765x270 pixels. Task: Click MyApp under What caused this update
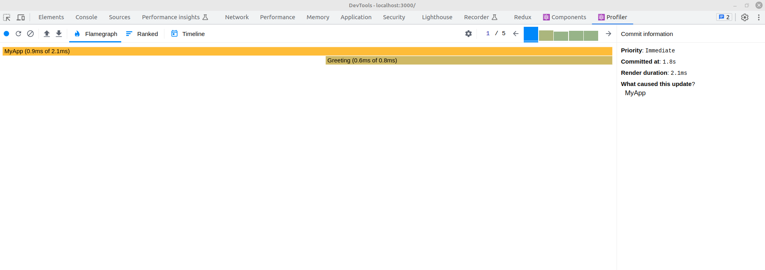pos(635,93)
